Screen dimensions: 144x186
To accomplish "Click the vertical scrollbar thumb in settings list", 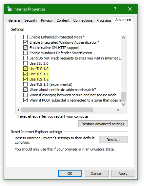I will tap(123, 97).
